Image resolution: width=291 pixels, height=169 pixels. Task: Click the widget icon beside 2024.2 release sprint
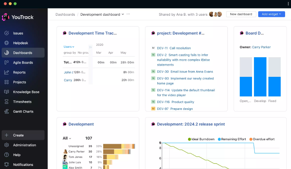pos(153,124)
